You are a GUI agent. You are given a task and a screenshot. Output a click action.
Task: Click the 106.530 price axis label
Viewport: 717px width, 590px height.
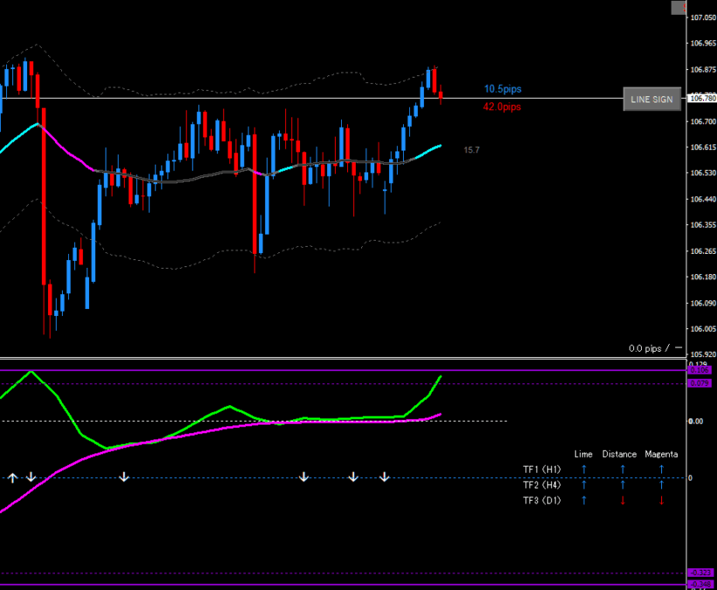click(703, 173)
